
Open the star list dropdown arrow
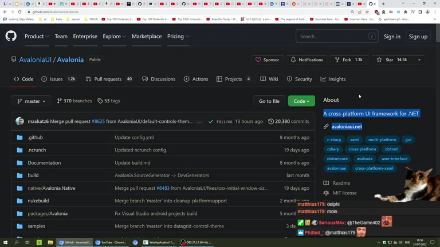(419, 60)
